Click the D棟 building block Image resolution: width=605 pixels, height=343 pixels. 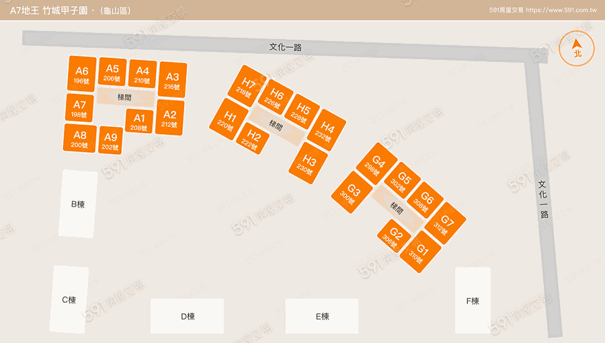coord(187,317)
